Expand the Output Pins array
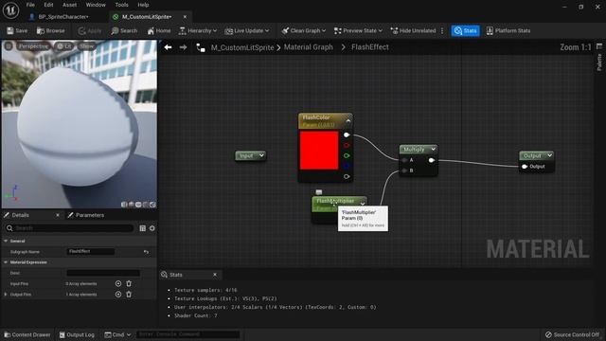 [x=6, y=295]
